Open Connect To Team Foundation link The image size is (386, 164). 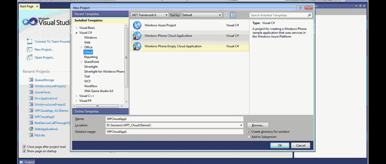tap(52, 41)
